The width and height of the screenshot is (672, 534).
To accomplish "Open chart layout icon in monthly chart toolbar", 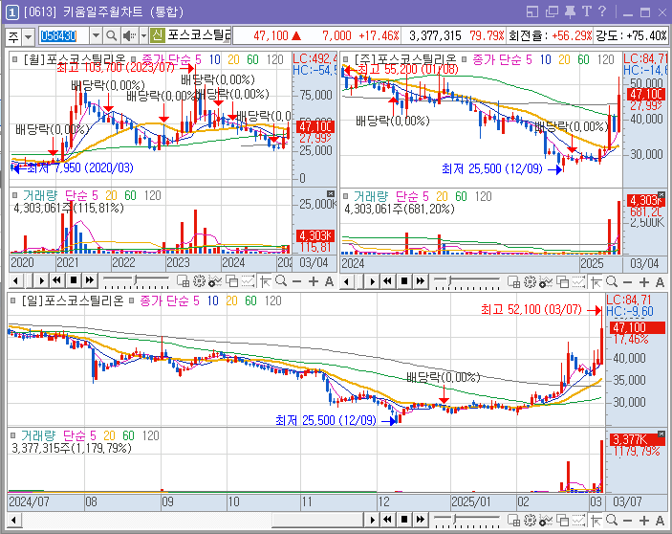I will (x=184, y=281).
